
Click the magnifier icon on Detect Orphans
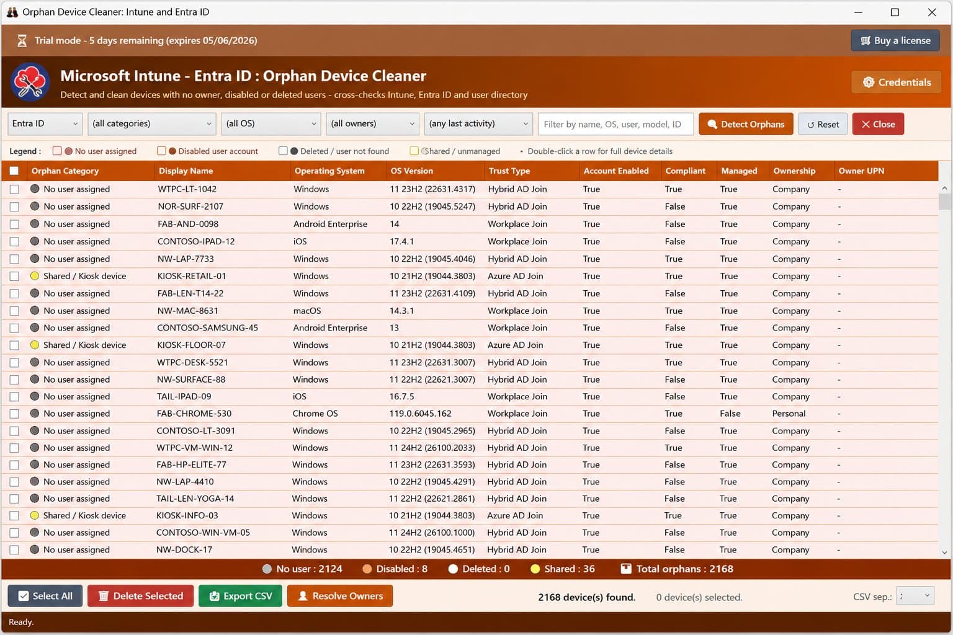(712, 124)
